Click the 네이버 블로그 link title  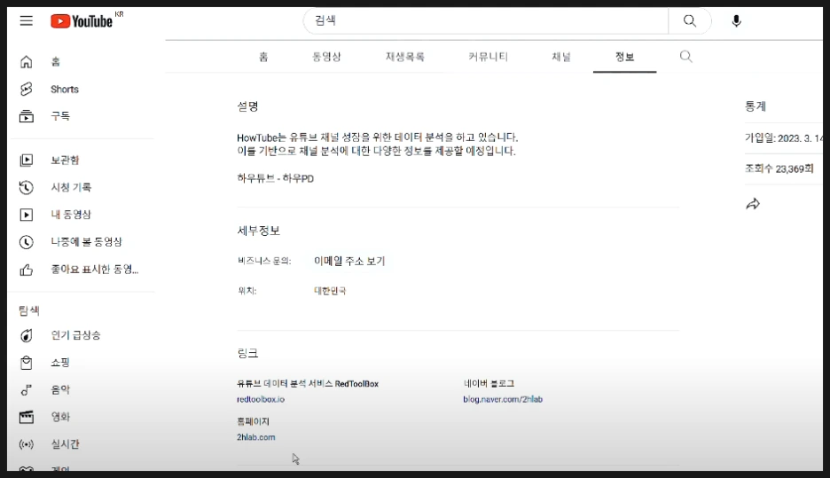(489, 384)
